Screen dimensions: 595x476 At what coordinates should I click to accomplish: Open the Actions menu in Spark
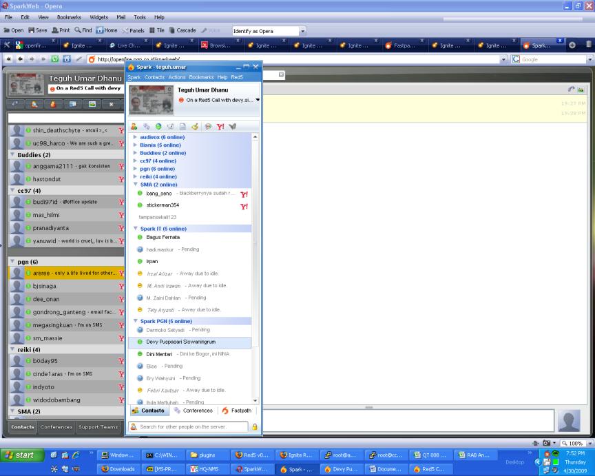click(x=177, y=77)
